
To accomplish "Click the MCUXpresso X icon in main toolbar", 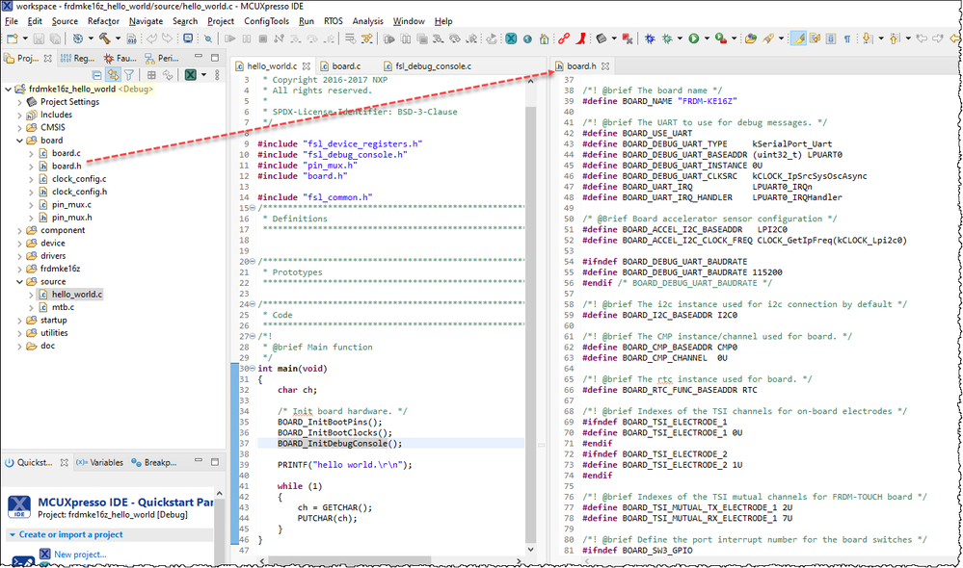I will coord(511,39).
